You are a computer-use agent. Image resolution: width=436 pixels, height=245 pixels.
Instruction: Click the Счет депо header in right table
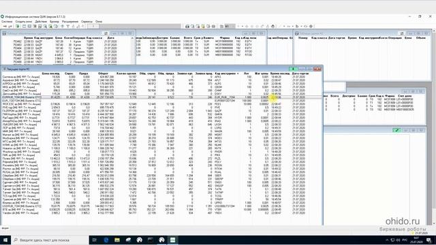tap(405, 96)
